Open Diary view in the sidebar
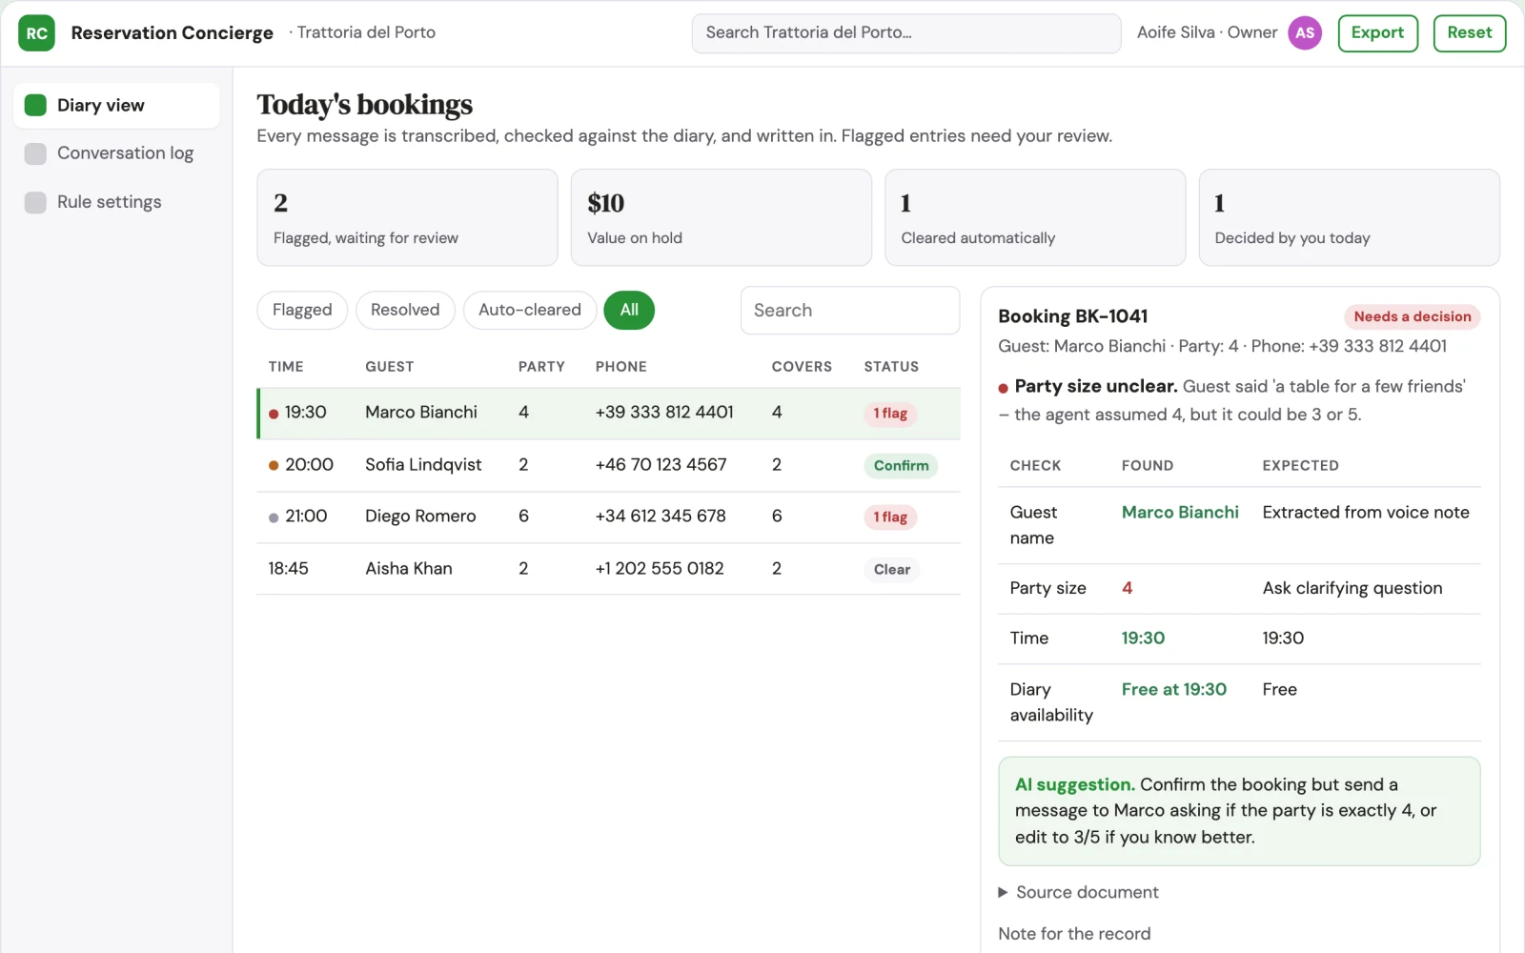This screenshot has width=1525, height=953. 116,106
